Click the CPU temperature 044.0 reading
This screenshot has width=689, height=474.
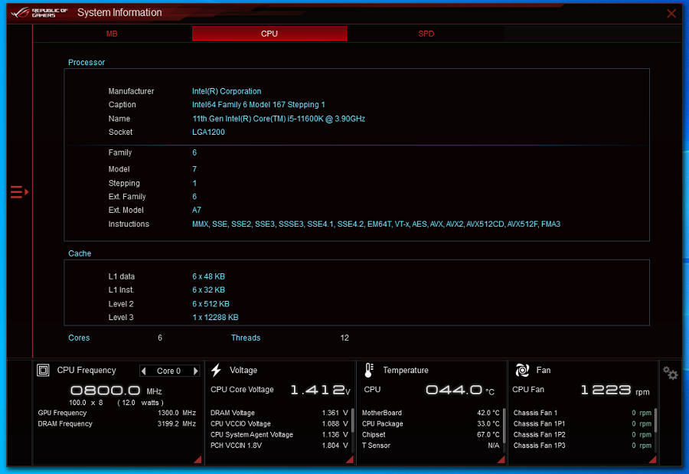point(460,390)
